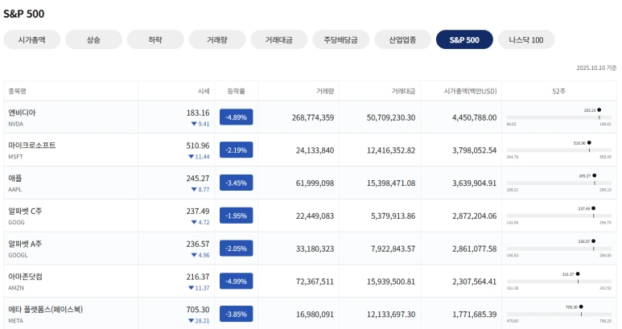Click the market cap value 2,872,204.06

(475, 216)
